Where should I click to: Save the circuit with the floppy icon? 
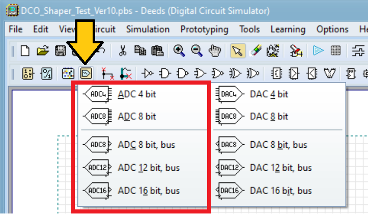(x=61, y=51)
